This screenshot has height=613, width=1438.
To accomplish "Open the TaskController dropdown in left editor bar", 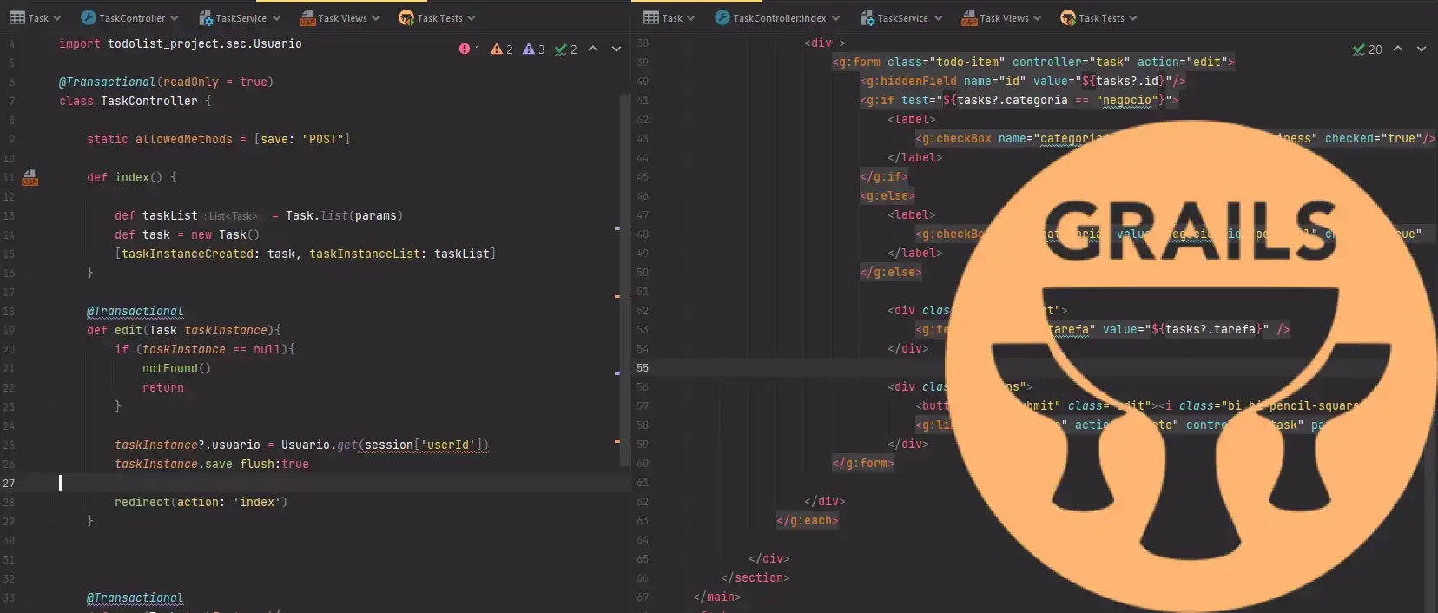I will 174,17.
